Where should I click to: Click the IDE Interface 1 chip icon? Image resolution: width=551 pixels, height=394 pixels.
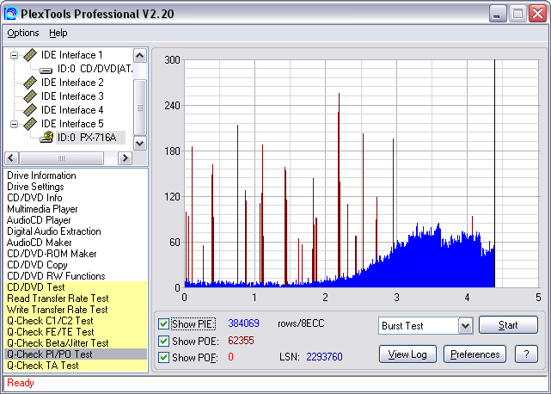coord(30,55)
